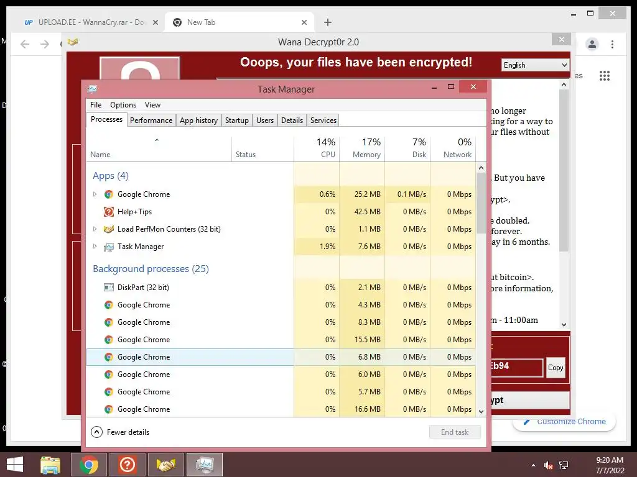The height and width of the screenshot is (477, 637).
Task: Click the Chrome icon with 8.3 MB memory
Action: coord(108,322)
